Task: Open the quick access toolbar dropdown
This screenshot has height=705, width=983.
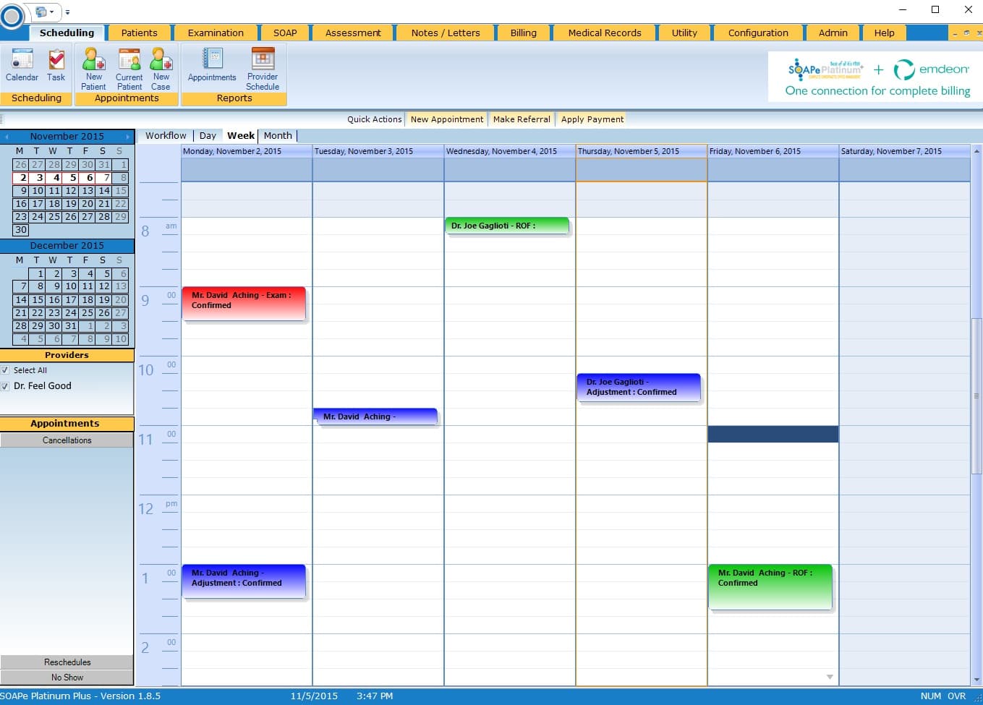Action: (x=68, y=12)
